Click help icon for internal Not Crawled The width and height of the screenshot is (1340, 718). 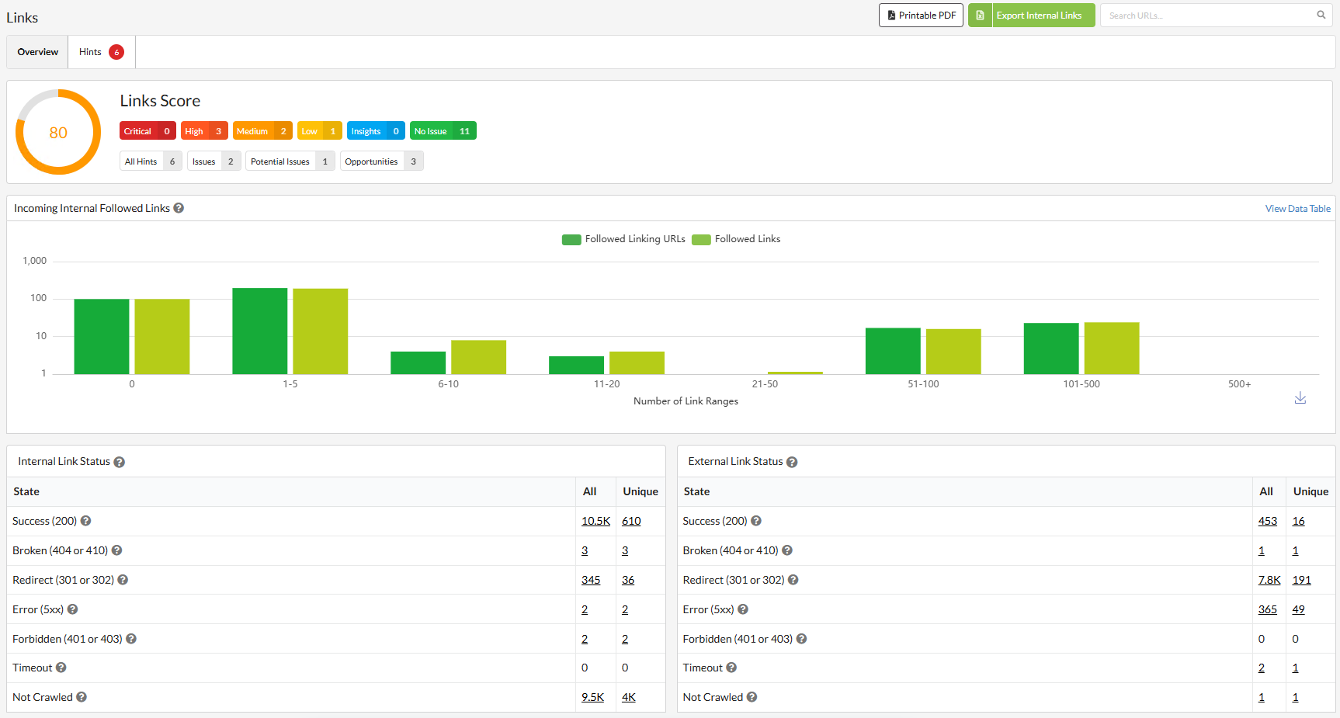tap(82, 697)
